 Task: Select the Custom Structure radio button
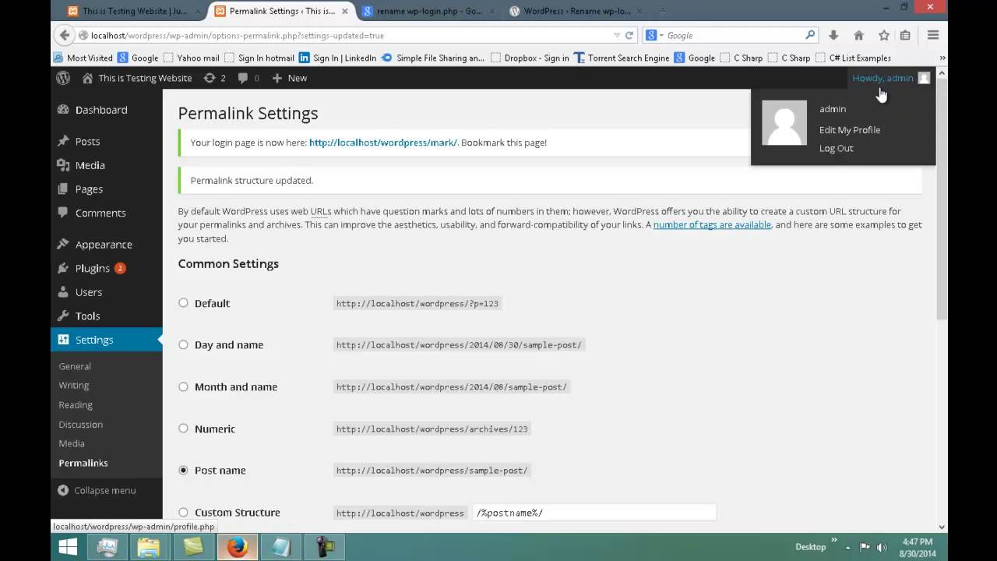pos(183,512)
